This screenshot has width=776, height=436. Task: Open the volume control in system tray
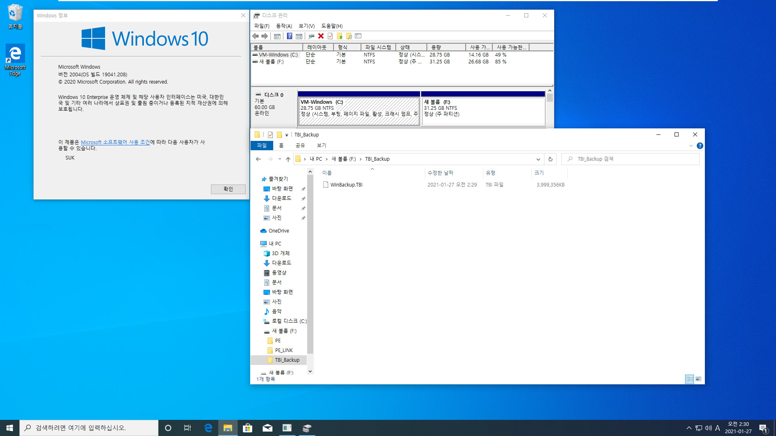click(708, 428)
